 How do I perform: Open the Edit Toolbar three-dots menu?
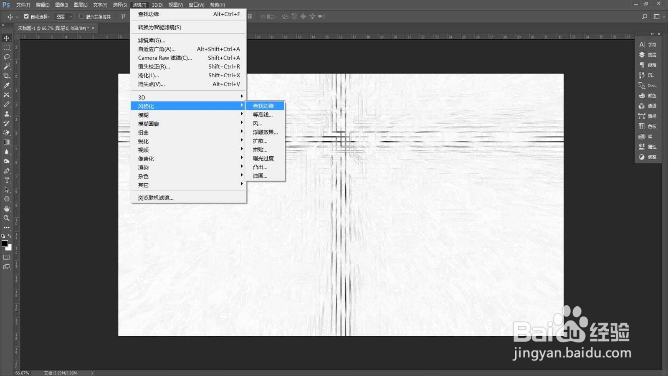click(x=7, y=228)
